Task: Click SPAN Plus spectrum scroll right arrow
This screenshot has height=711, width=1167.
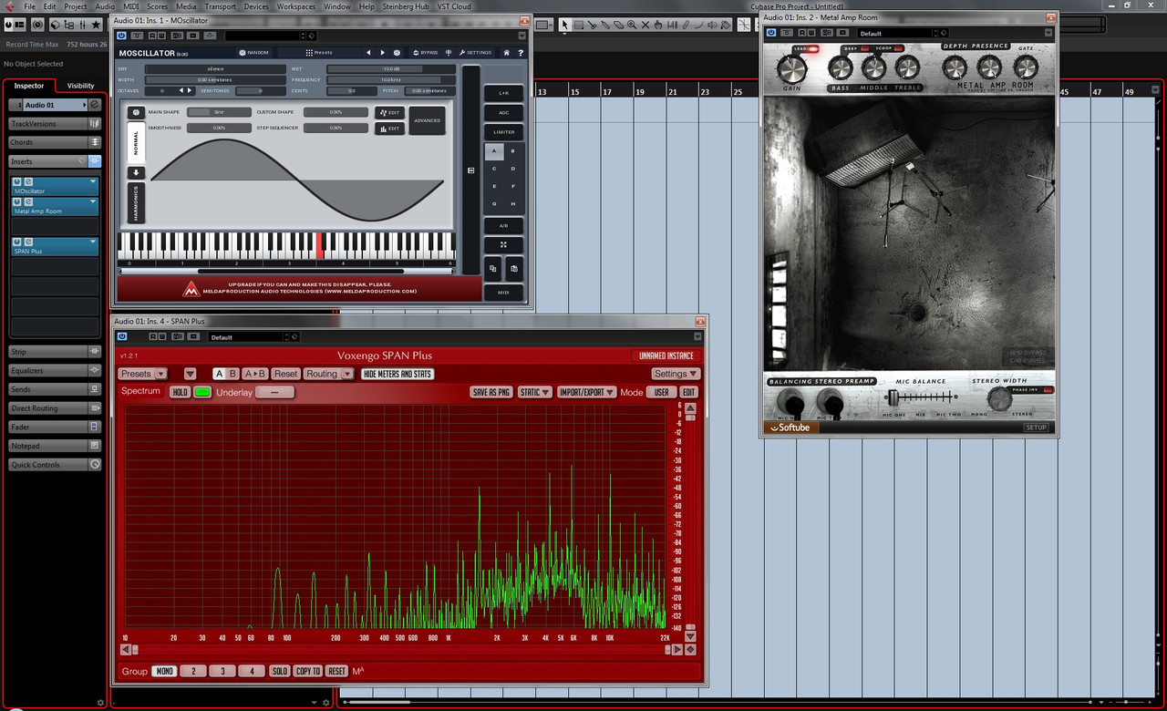Action: (677, 650)
